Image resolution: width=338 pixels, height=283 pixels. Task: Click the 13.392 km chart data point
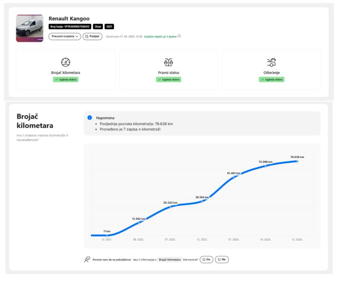138,223
